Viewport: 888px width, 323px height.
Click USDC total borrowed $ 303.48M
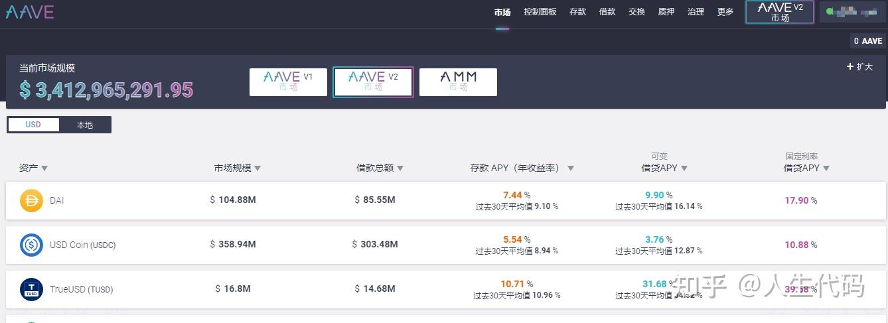375,244
